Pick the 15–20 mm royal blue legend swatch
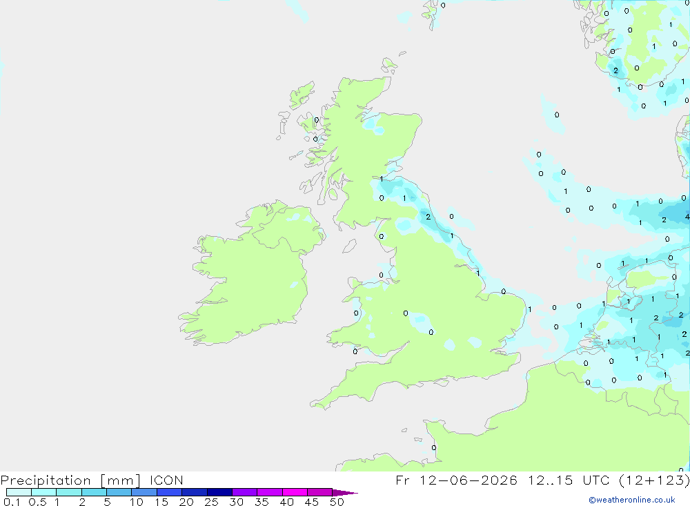This screenshot has width=690, height=506. (170, 492)
